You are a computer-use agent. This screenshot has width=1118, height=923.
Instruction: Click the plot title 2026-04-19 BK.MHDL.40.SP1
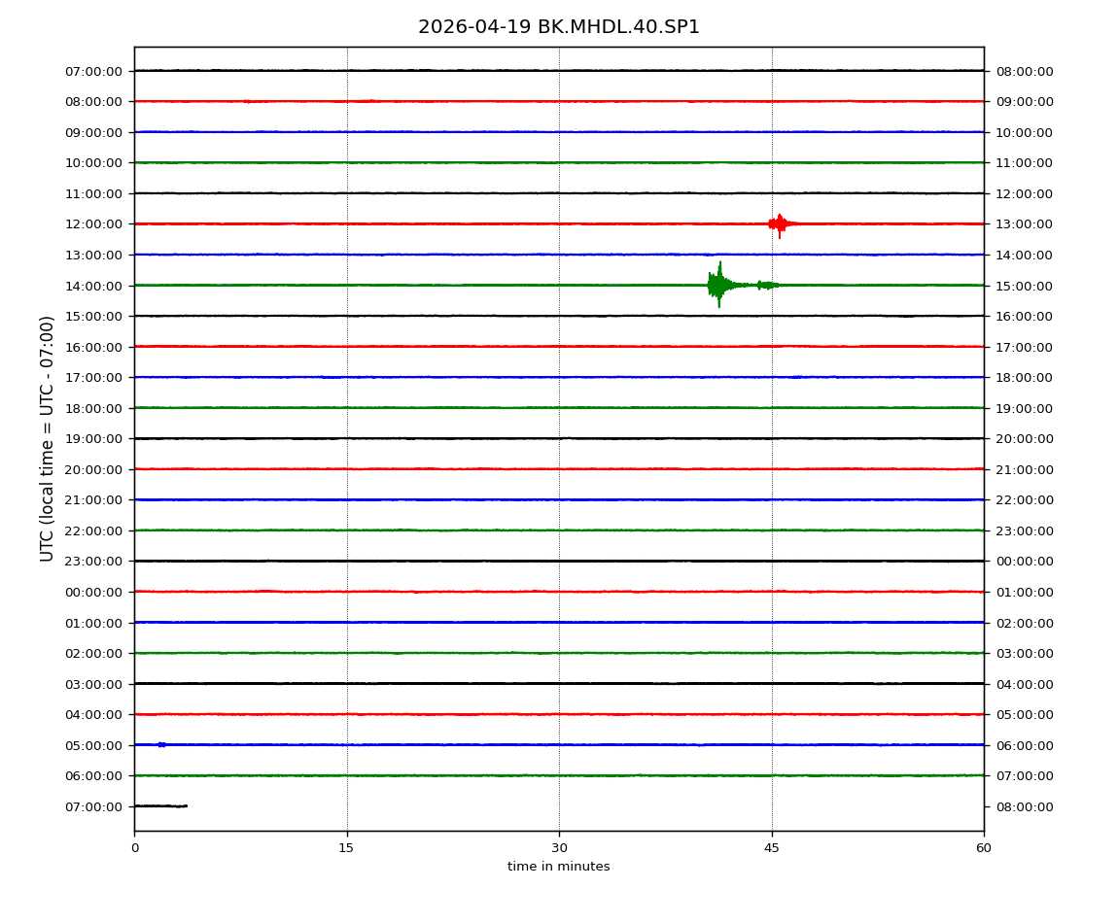coord(559,27)
